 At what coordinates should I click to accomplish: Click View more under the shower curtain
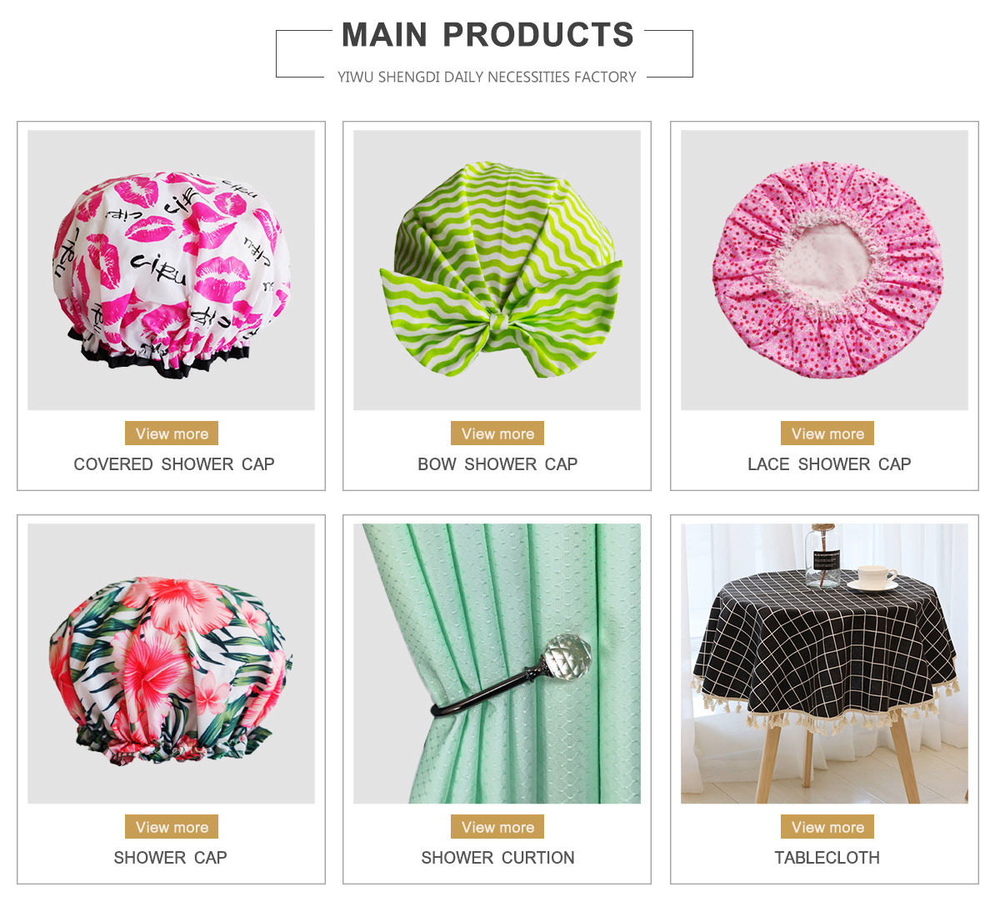[497, 827]
